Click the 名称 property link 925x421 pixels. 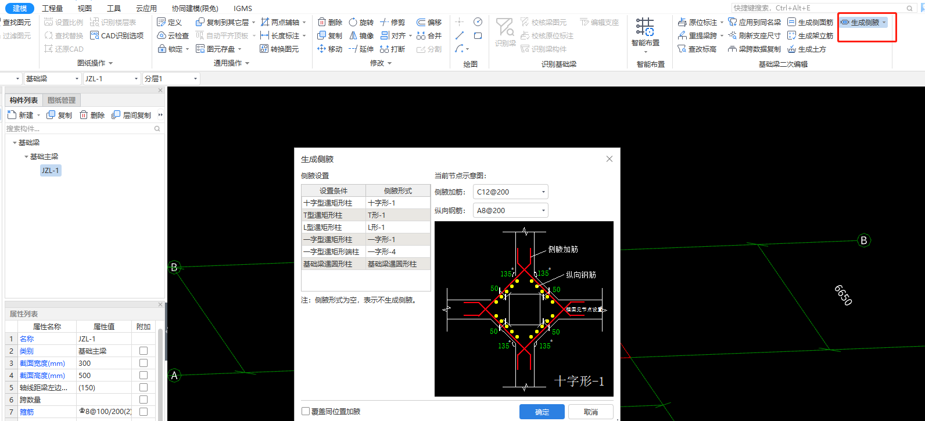coord(27,339)
